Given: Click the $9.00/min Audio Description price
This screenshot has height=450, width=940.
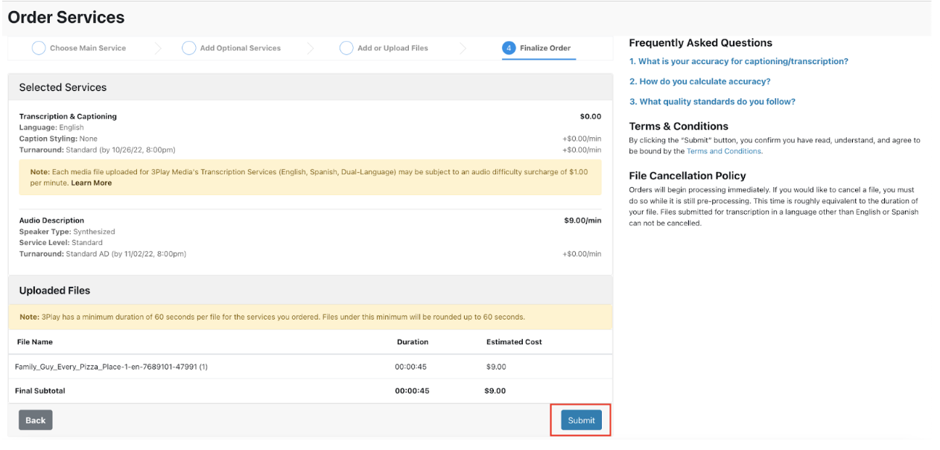Looking at the screenshot, I should (x=582, y=221).
